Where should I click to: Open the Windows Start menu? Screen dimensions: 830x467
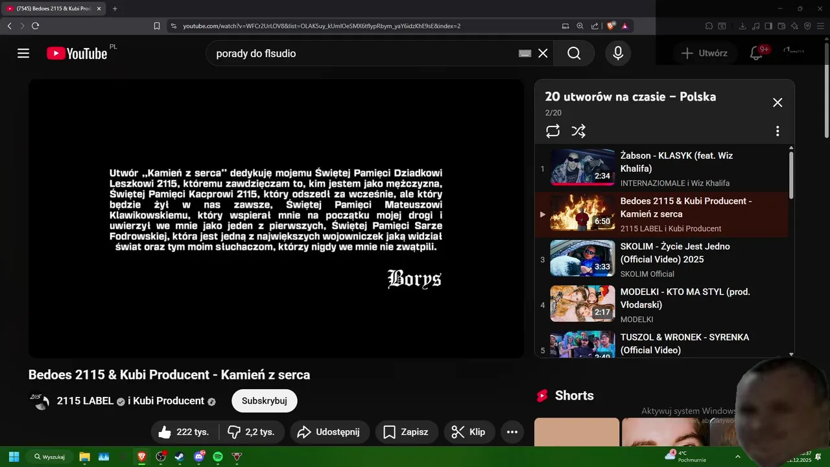pos(14,457)
